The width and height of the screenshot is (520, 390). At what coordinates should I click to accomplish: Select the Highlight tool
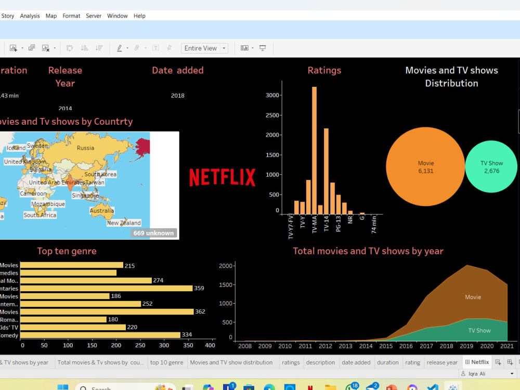point(120,48)
